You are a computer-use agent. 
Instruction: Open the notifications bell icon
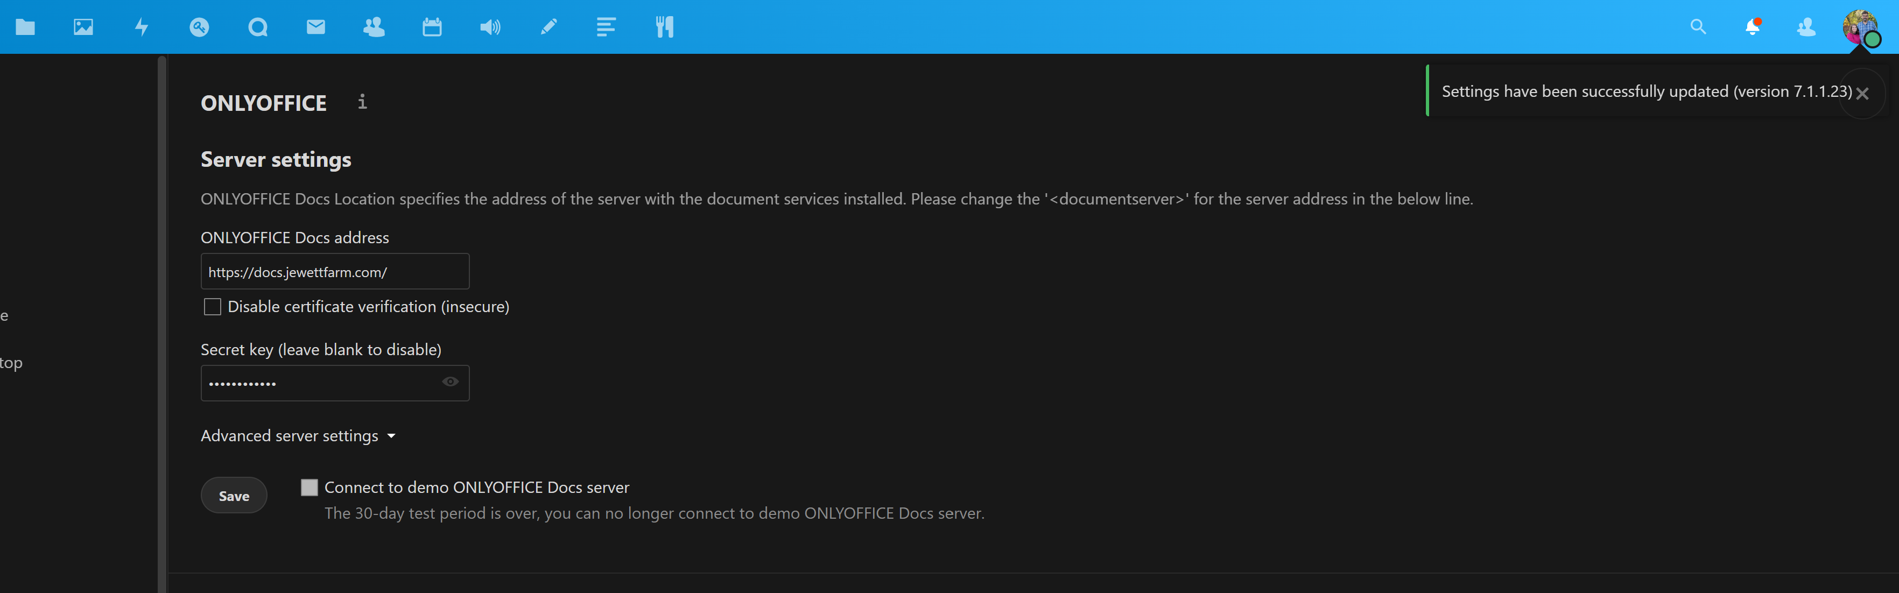click(x=1753, y=27)
